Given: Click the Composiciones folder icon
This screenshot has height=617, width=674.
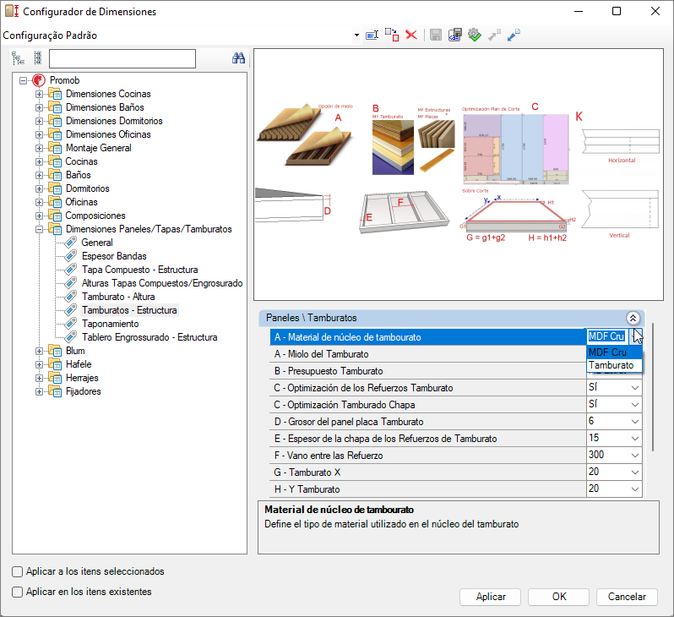Looking at the screenshot, I should 55,216.
